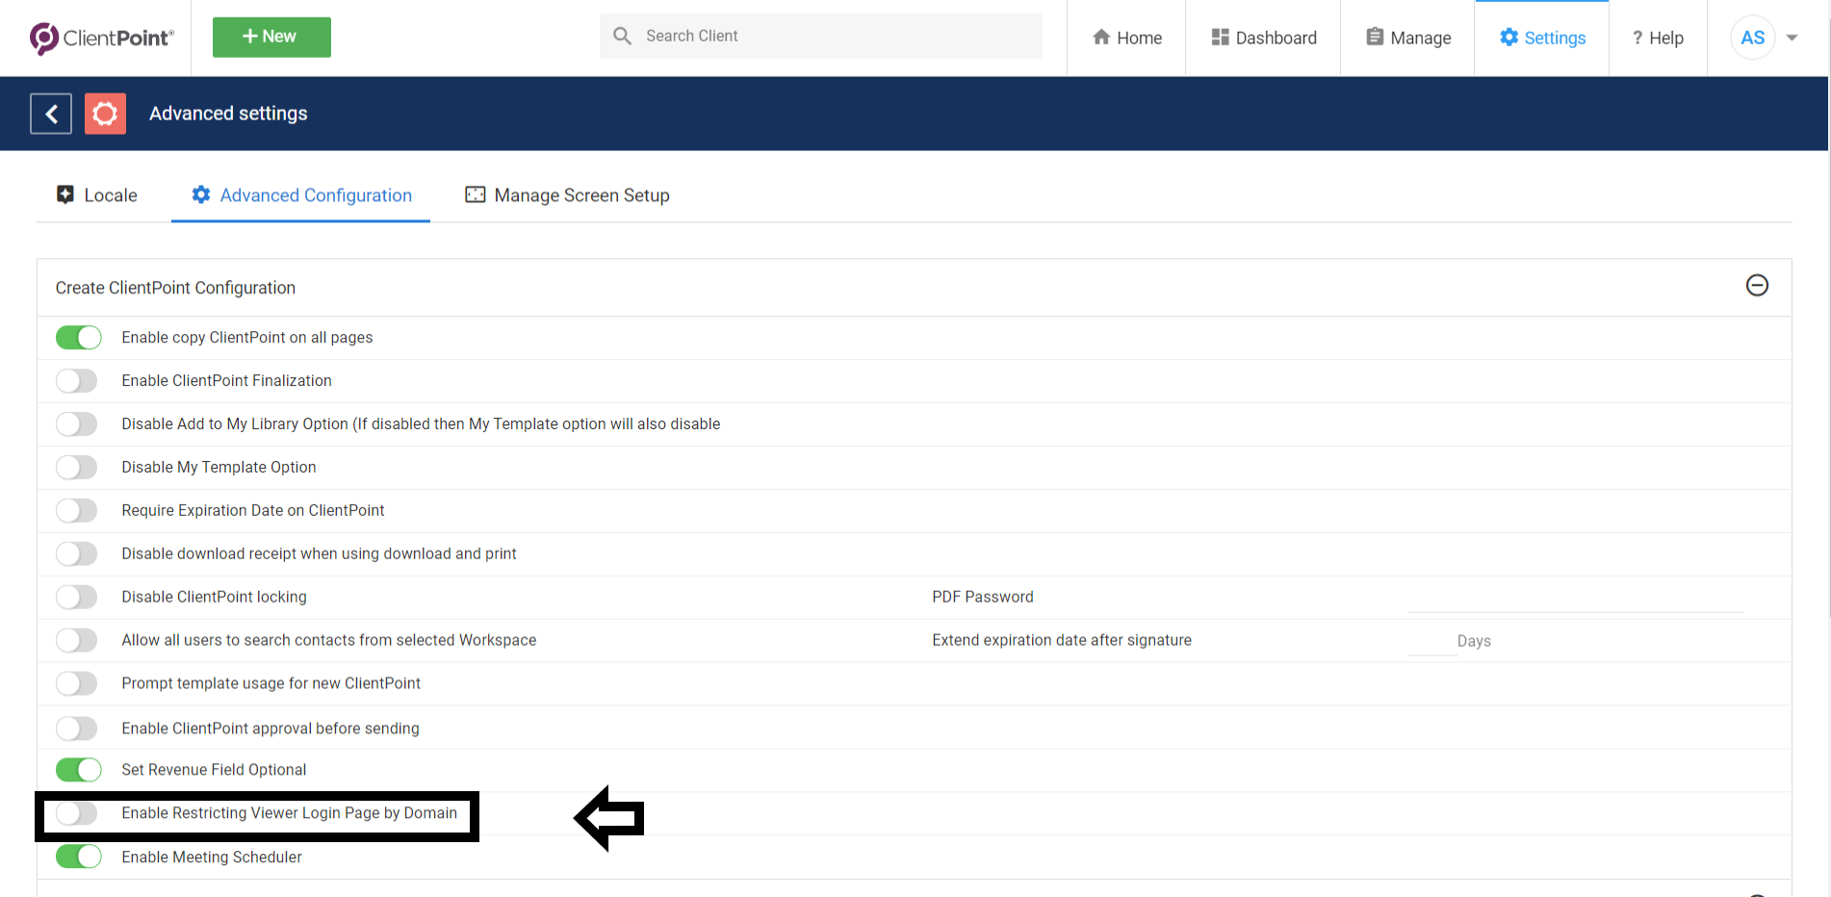Go back using the chevron button
This screenshot has width=1831, height=897.
point(51,114)
